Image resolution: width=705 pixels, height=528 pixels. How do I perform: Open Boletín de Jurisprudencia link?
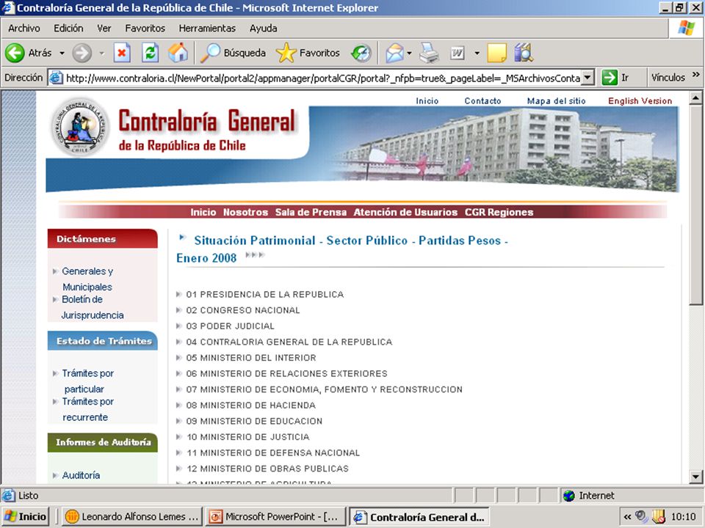coord(93,307)
